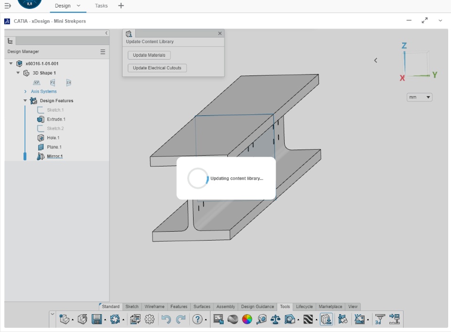
Task: Open dropdown arrow next to zebra stripes icon
Action: click(x=316, y=320)
